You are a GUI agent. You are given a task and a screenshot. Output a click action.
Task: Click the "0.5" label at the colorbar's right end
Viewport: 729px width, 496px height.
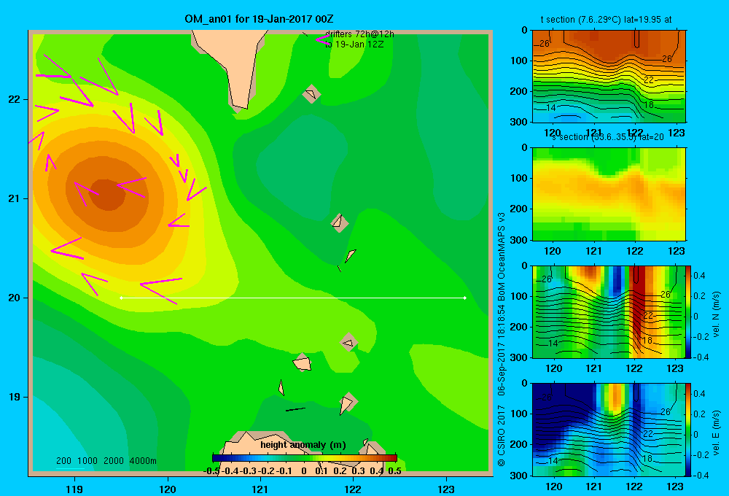click(394, 471)
